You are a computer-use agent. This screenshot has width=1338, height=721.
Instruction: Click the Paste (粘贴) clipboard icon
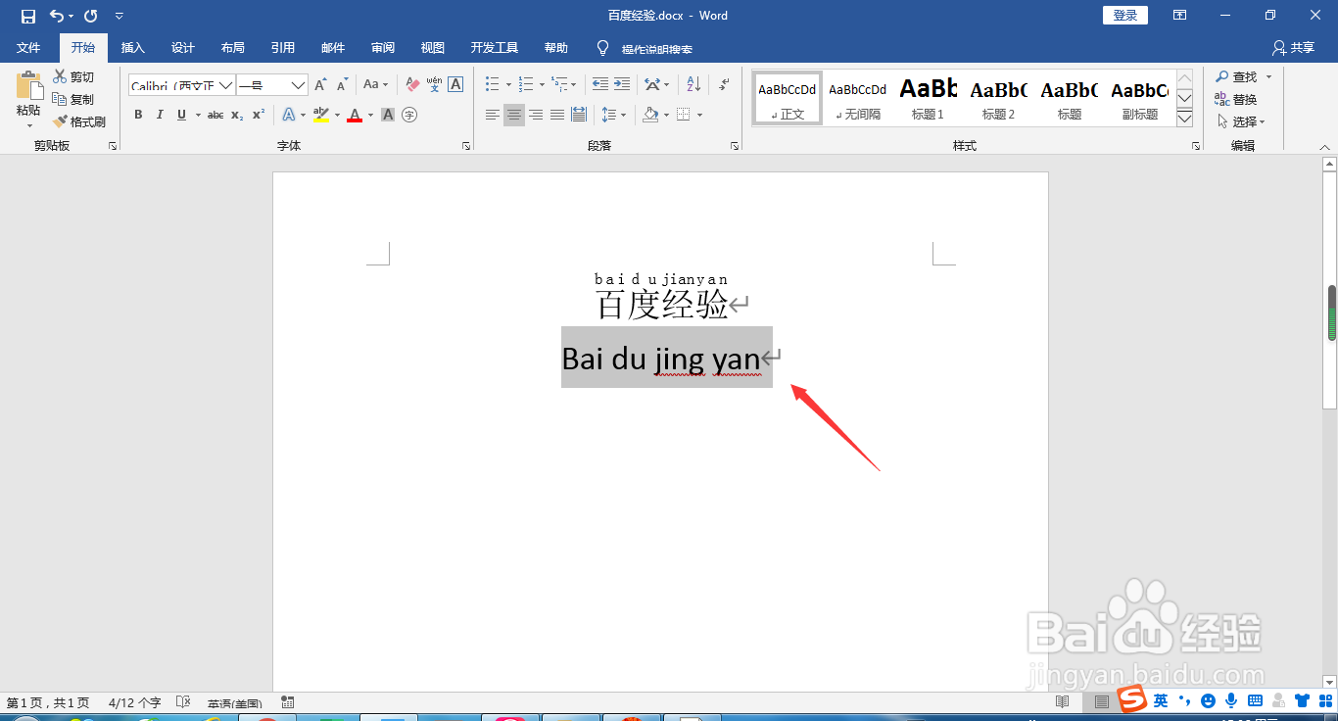coord(28,85)
